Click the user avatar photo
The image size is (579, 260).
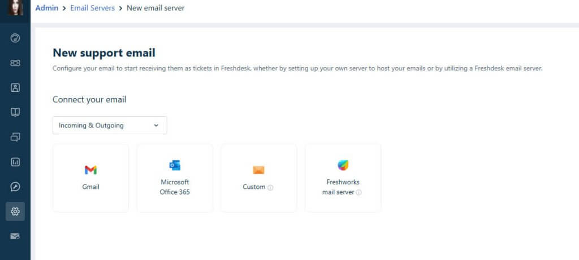(x=15, y=8)
